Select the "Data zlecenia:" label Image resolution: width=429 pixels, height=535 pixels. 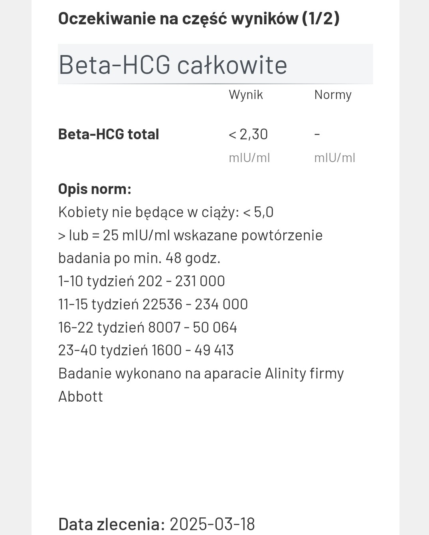(111, 524)
